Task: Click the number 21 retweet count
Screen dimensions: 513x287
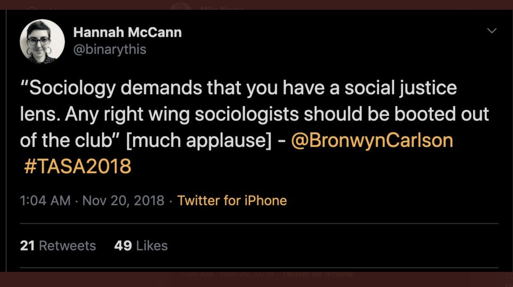Action: click(27, 246)
